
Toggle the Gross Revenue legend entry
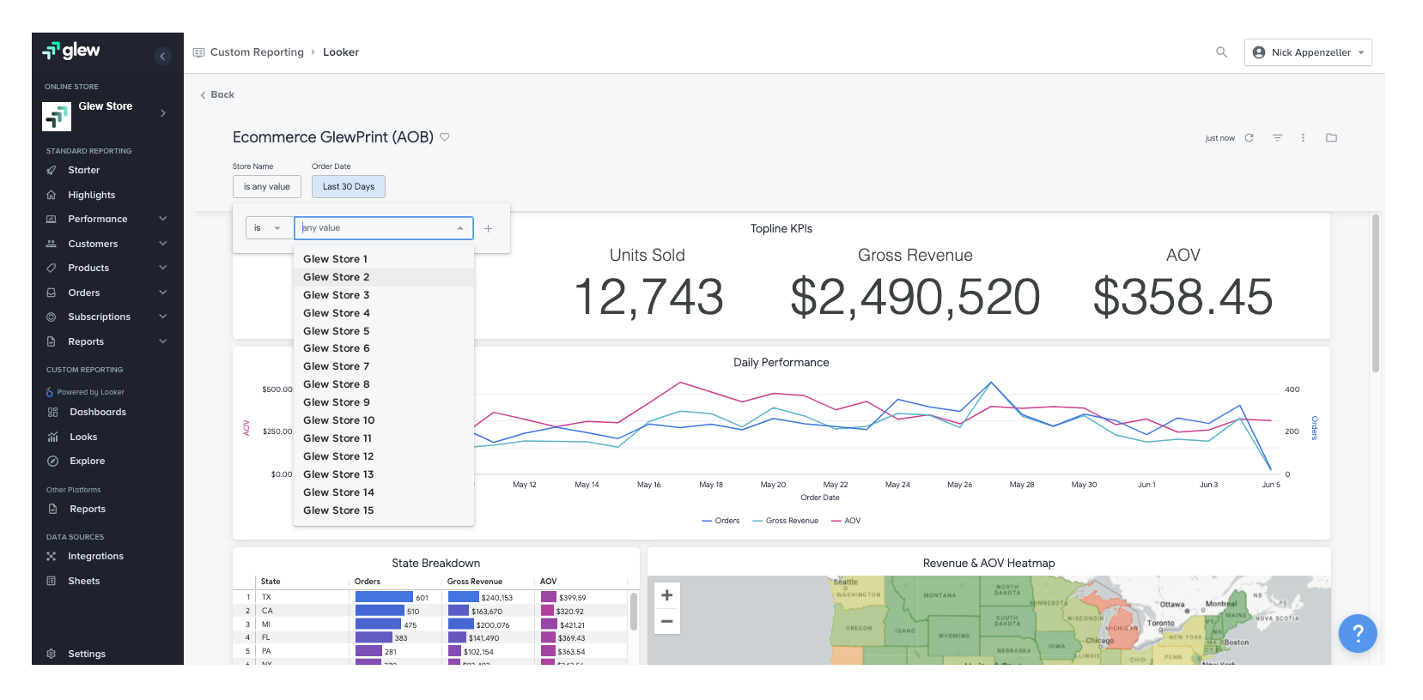point(785,521)
